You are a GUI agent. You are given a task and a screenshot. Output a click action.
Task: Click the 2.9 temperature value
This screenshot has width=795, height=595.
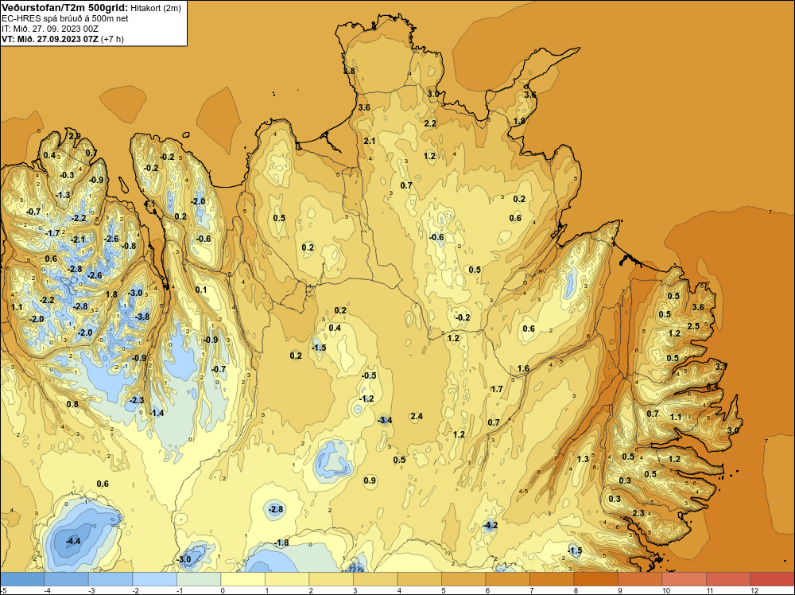[x=74, y=135]
